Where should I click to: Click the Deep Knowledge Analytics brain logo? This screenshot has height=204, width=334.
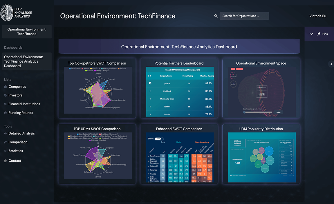pos(7,12)
